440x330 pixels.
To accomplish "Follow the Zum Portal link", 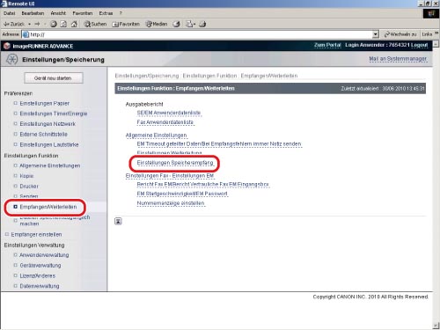I will [x=327, y=45].
